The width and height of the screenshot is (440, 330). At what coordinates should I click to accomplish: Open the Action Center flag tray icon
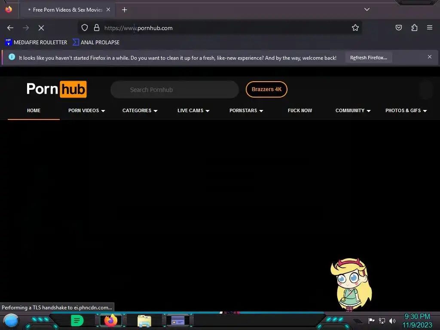pos(371,321)
